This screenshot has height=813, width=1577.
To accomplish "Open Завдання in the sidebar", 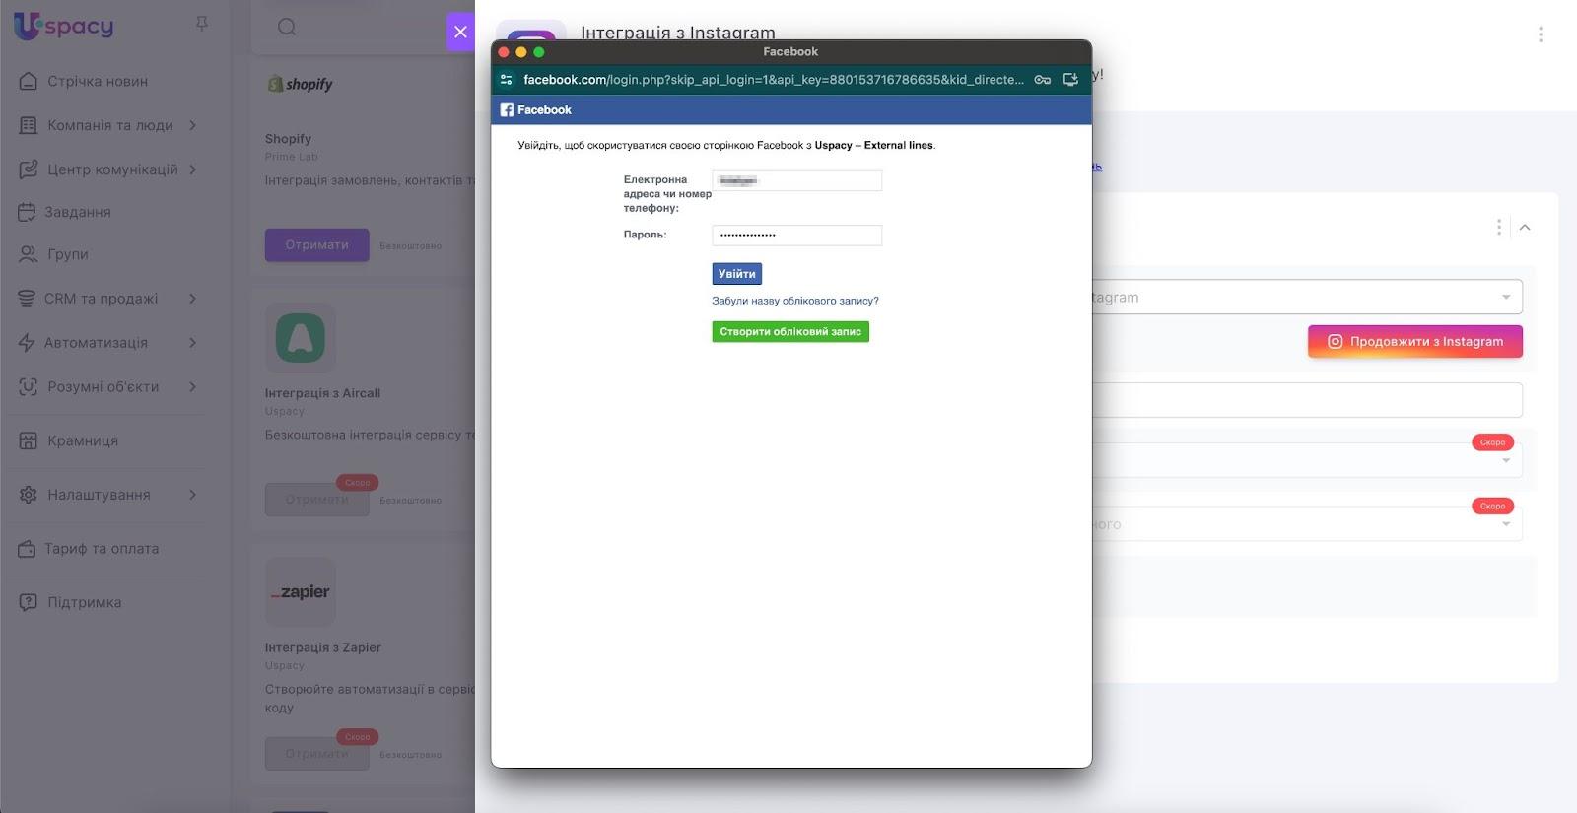I will tap(78, 212).
